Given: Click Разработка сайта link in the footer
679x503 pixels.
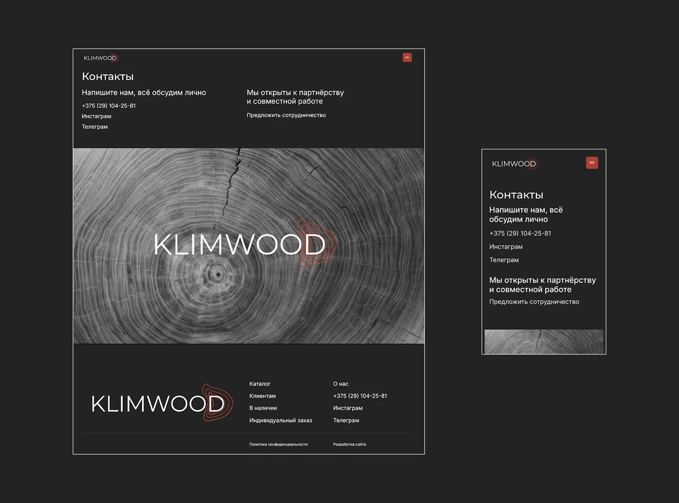Looking at the screenshot, I should (x=349, y=444).
